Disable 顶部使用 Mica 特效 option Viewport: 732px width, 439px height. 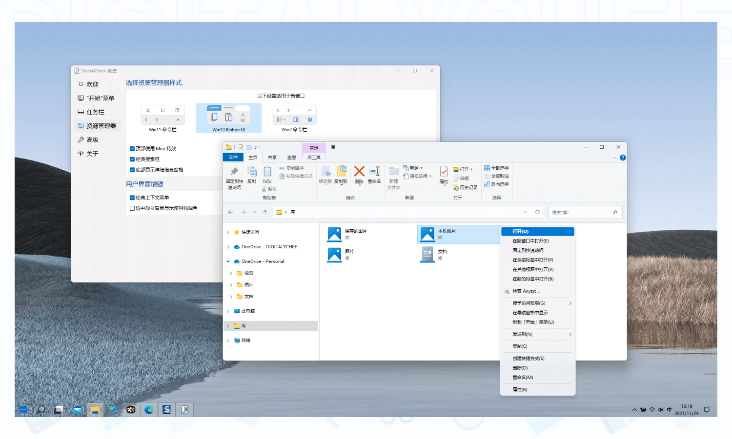click(132, 148)
